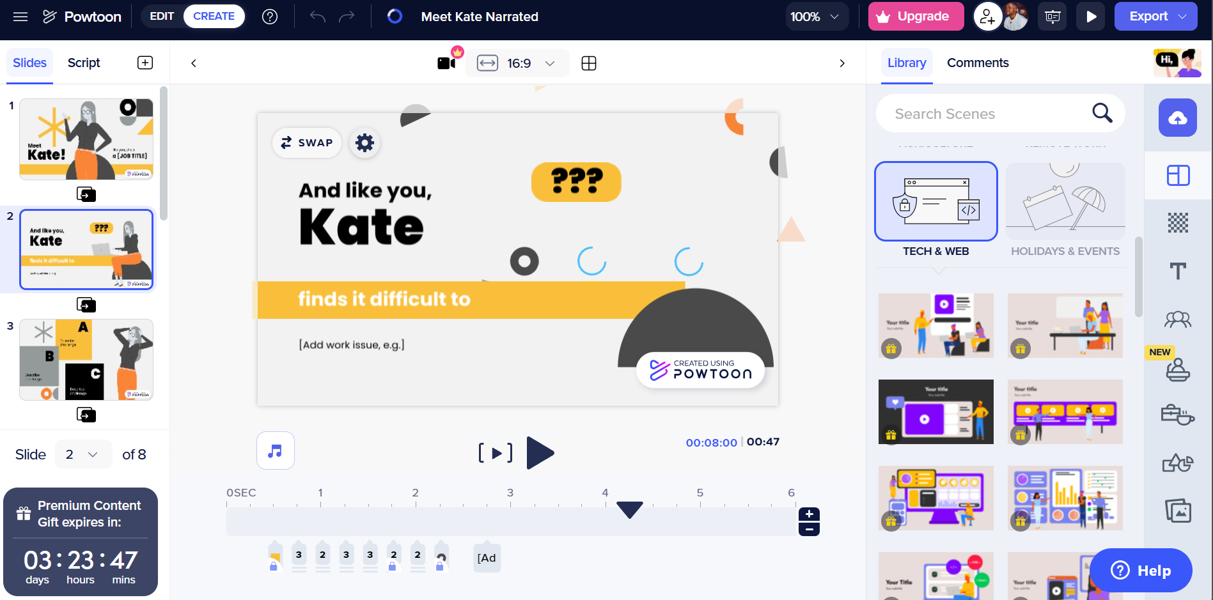Zoom out timeline with minus button
The width and height of the screenshot is (1213, 600).
[x=810, y=529]
